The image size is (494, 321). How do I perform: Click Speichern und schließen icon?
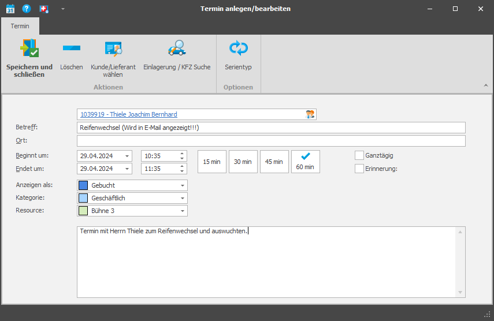point(29,48)
